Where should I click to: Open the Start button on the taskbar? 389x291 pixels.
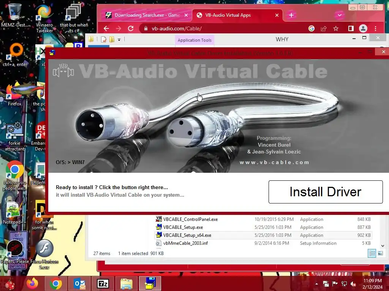(x=10, y=283)
